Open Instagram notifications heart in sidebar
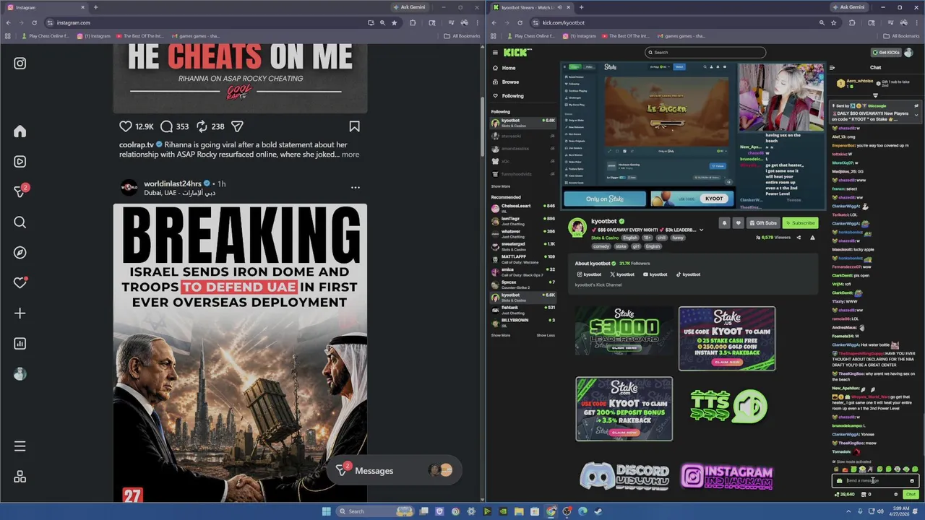The width and height of the screenshot is (925, 520). pos(20,283)
